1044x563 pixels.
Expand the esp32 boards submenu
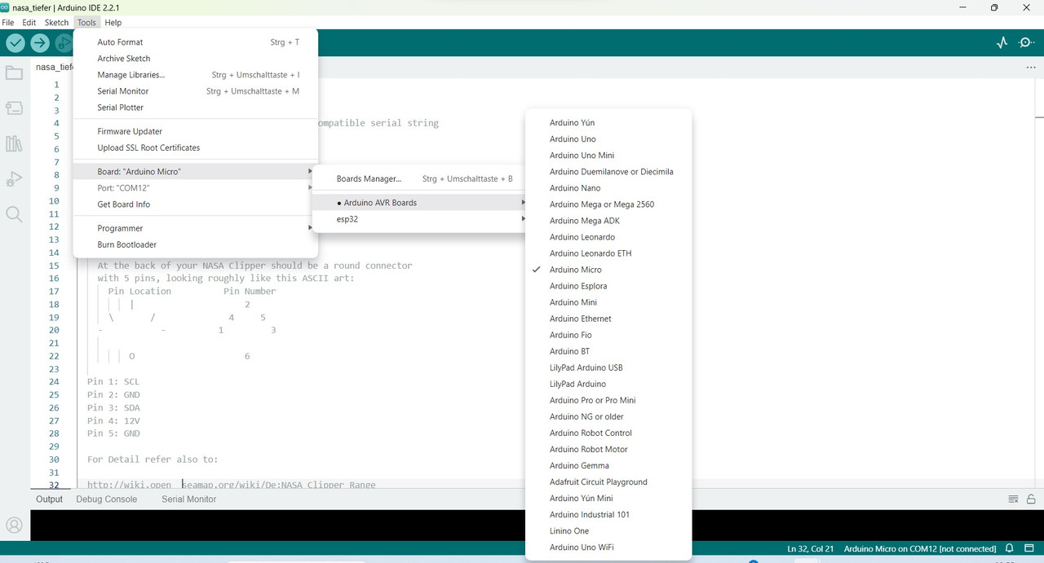click(x=421, y=219)
